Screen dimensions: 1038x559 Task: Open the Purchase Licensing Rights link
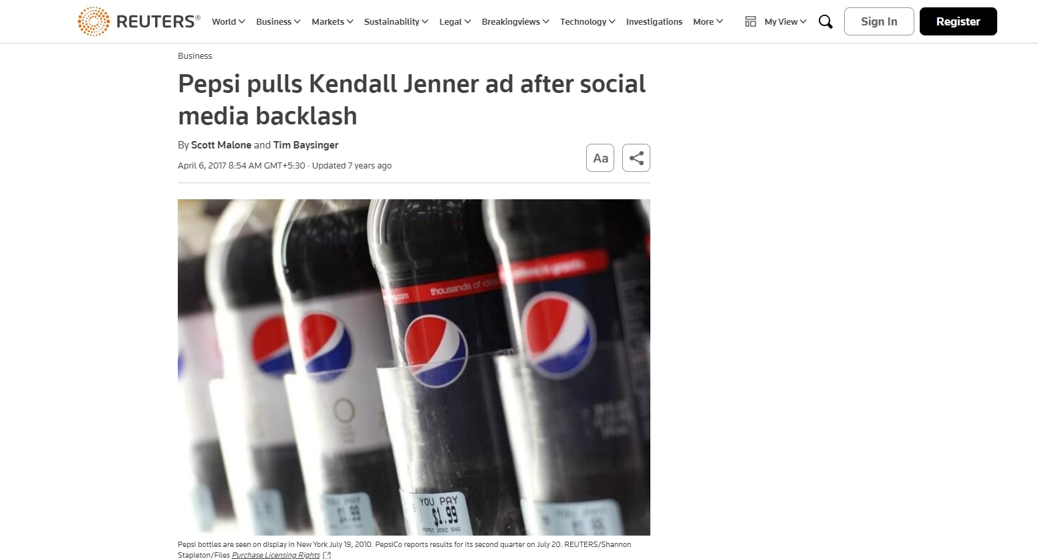click(x=276, y=555)
